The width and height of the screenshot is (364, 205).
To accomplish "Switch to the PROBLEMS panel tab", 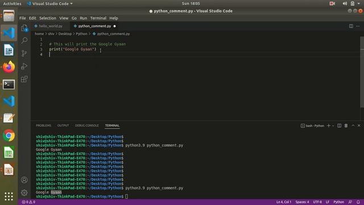I will [x=43, y=125].
